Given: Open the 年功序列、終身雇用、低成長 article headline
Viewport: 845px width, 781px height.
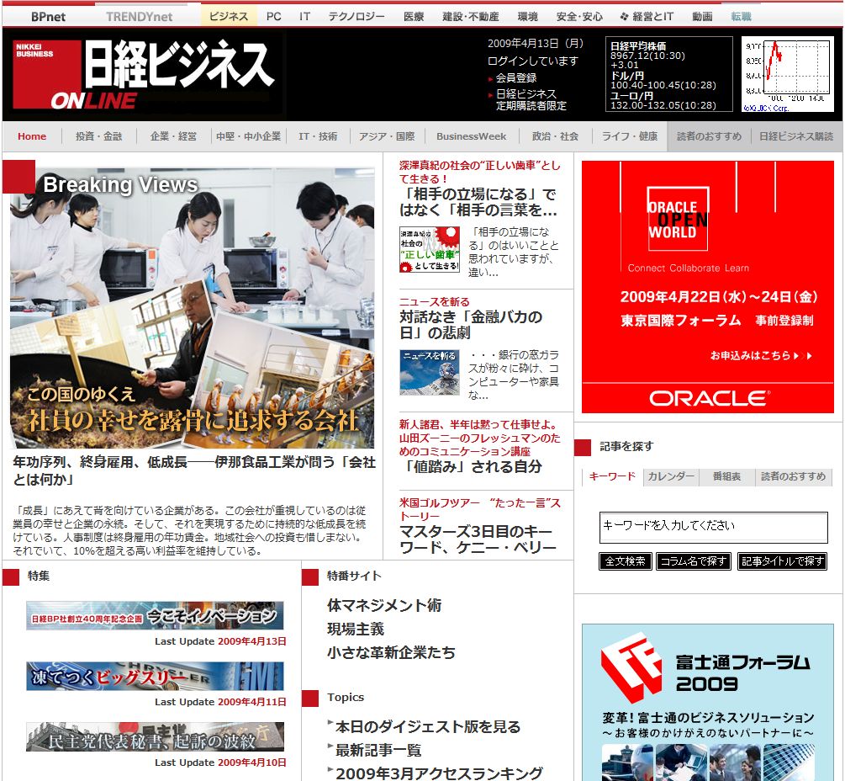Looking at the screenshot, I should 194,470.
